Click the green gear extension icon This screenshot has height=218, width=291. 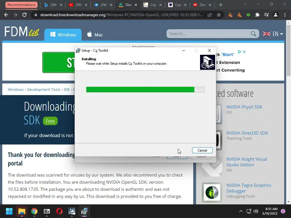(248, 15)
